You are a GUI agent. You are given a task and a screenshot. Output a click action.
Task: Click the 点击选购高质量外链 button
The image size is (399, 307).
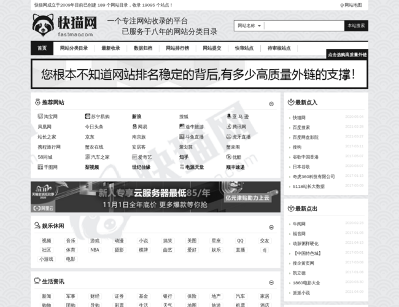(x=347, y=55)
